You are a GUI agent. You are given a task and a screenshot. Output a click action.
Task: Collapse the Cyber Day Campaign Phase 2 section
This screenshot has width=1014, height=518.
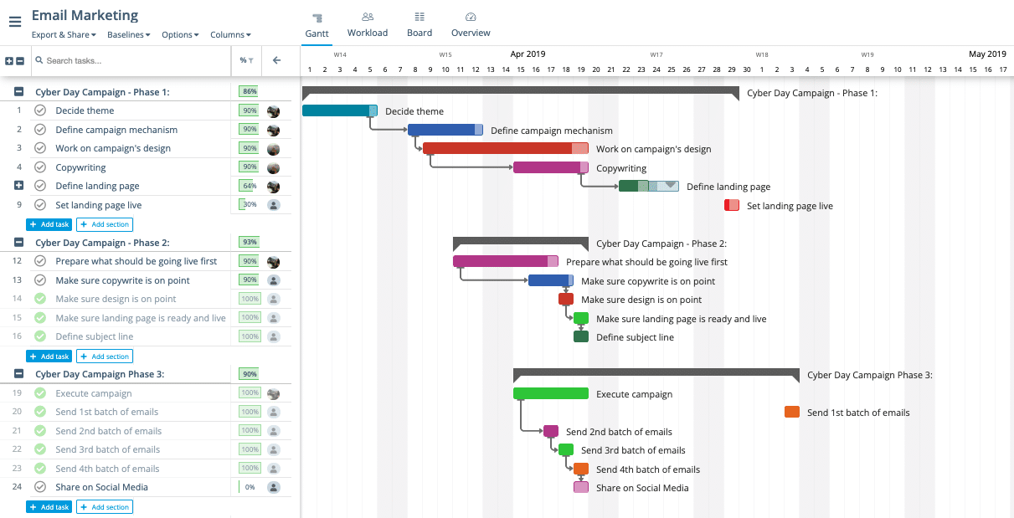18,242
